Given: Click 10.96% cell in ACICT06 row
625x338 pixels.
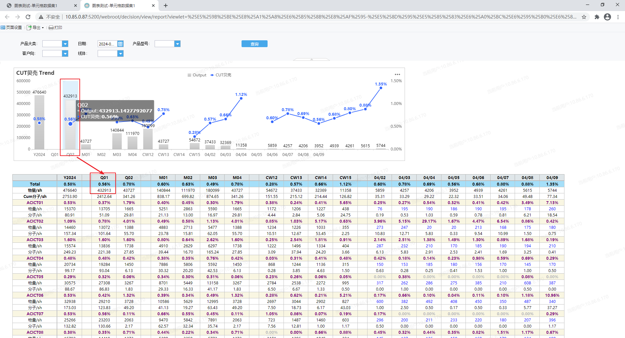Looking at the screenshot, I should [552, 295].
